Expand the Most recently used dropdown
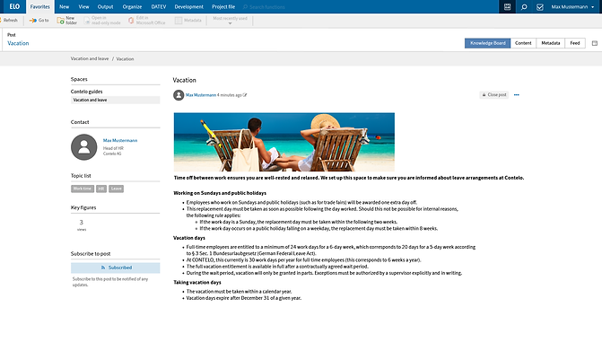The width and height of the screenshot is (602, 351). 230,21
